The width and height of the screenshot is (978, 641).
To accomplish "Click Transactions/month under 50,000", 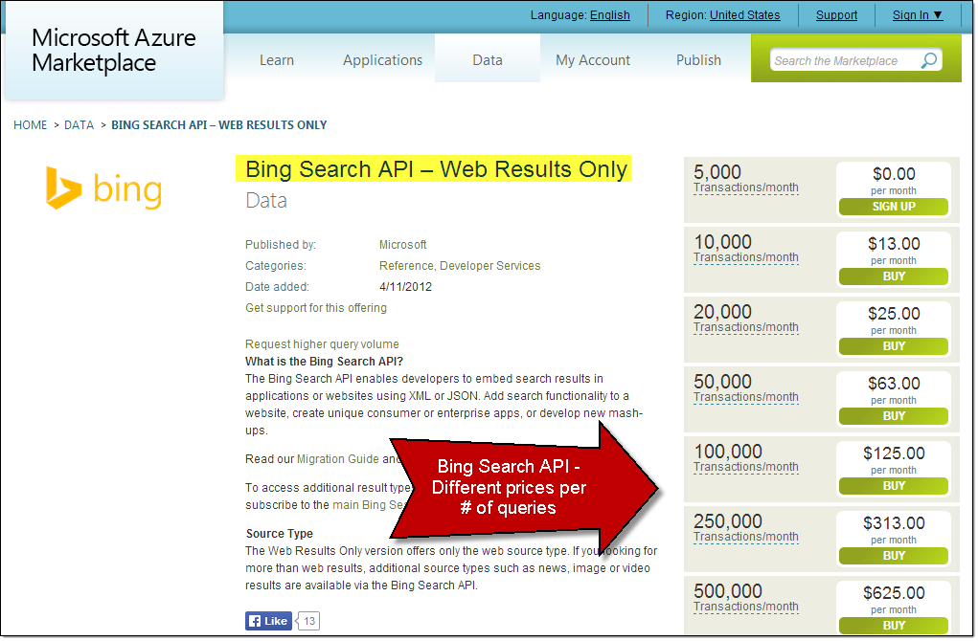I will point(746,397).
